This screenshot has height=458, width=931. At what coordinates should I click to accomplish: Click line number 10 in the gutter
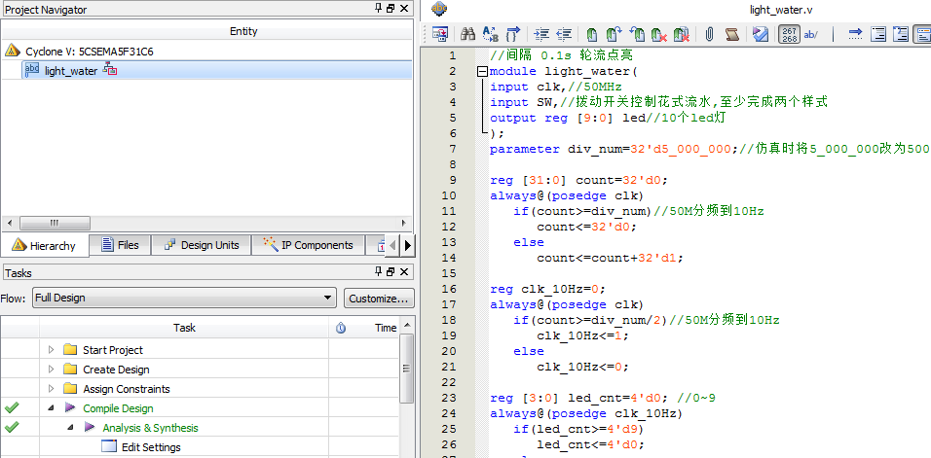click(x=449, y=195)
